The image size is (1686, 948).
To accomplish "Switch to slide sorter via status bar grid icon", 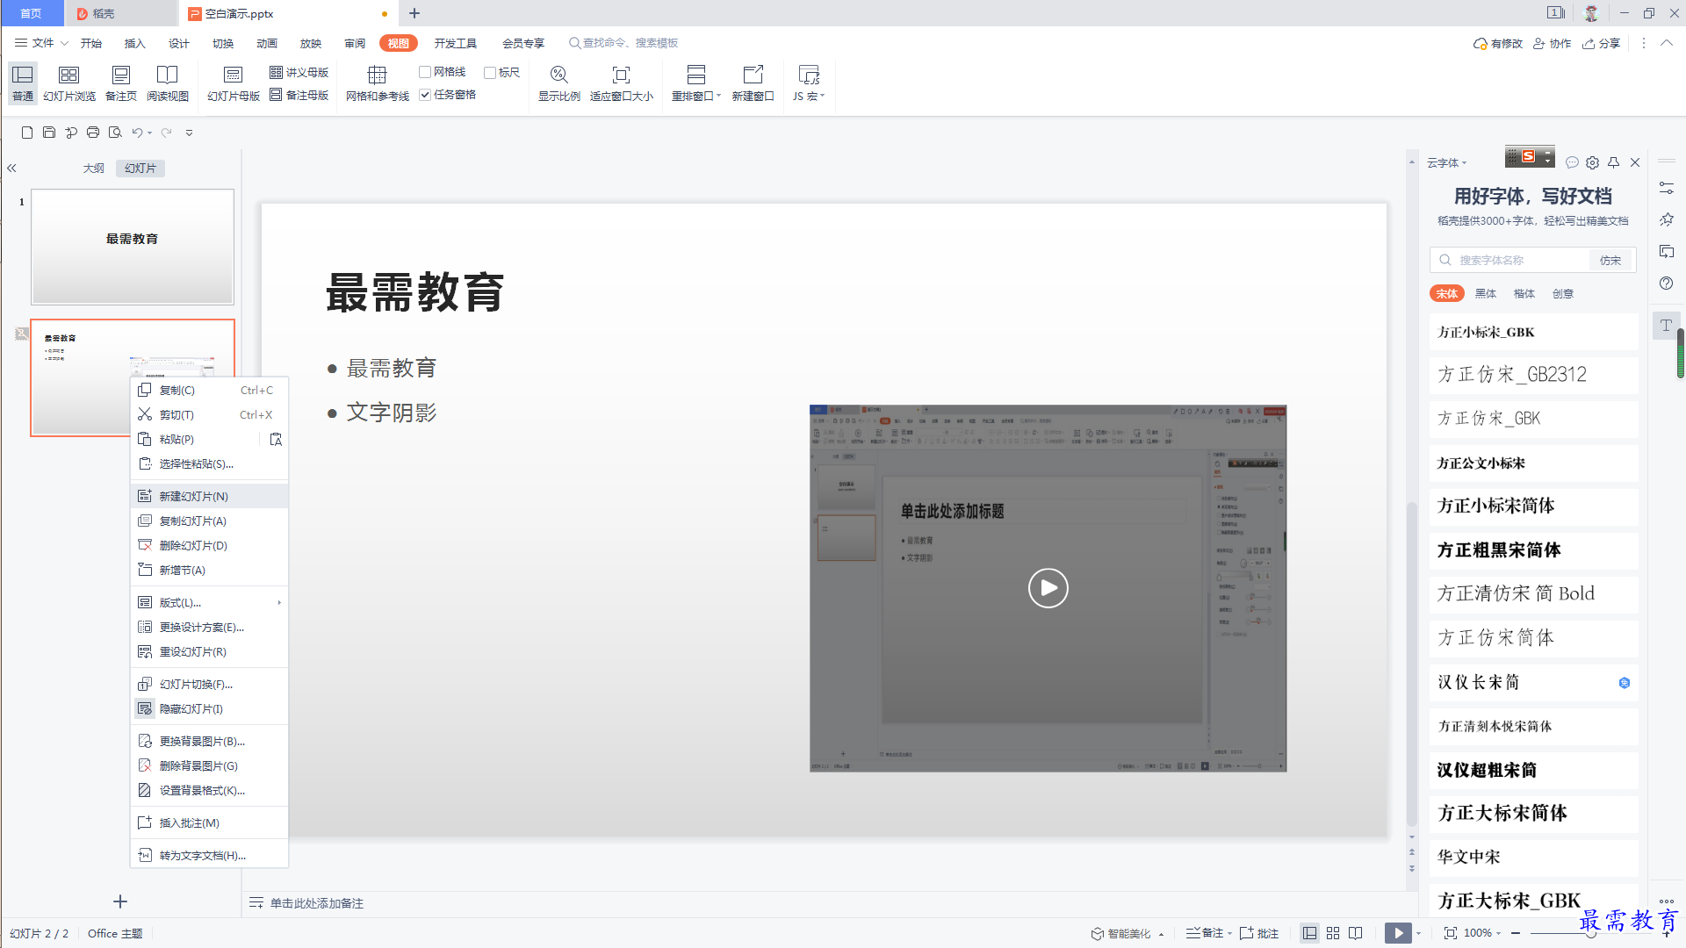I will pyautogui.click(x=1333, y=933).
